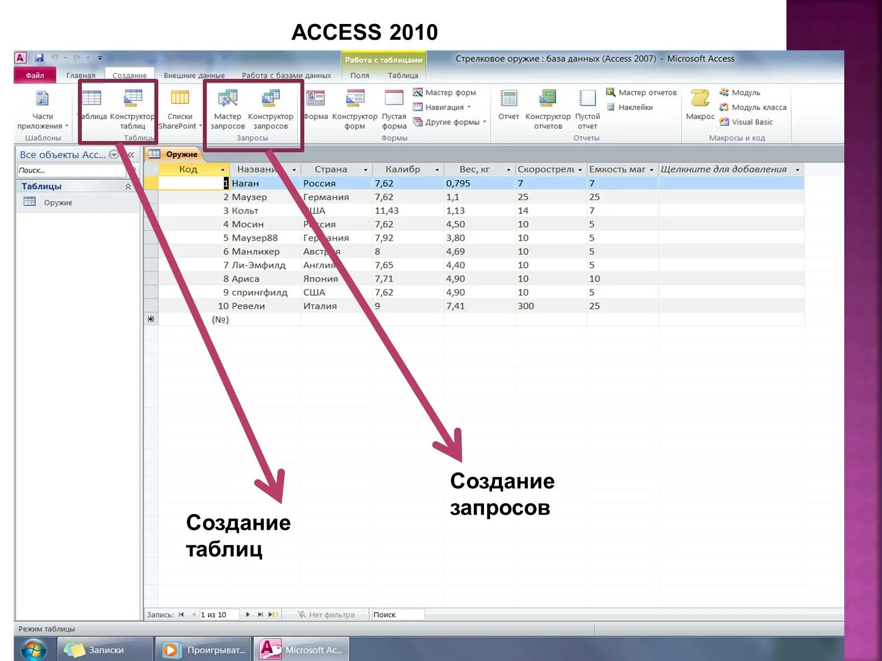Select cell Италия in Страна
This screenshot has height=661, width=882.
(337, 306)
